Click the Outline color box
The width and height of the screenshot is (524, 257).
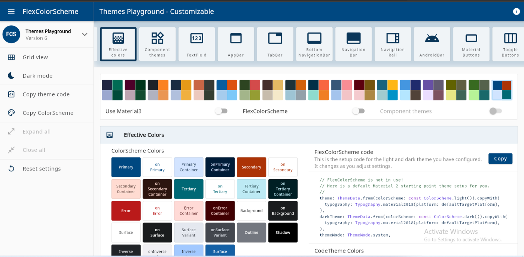click(x=252, y=232)
